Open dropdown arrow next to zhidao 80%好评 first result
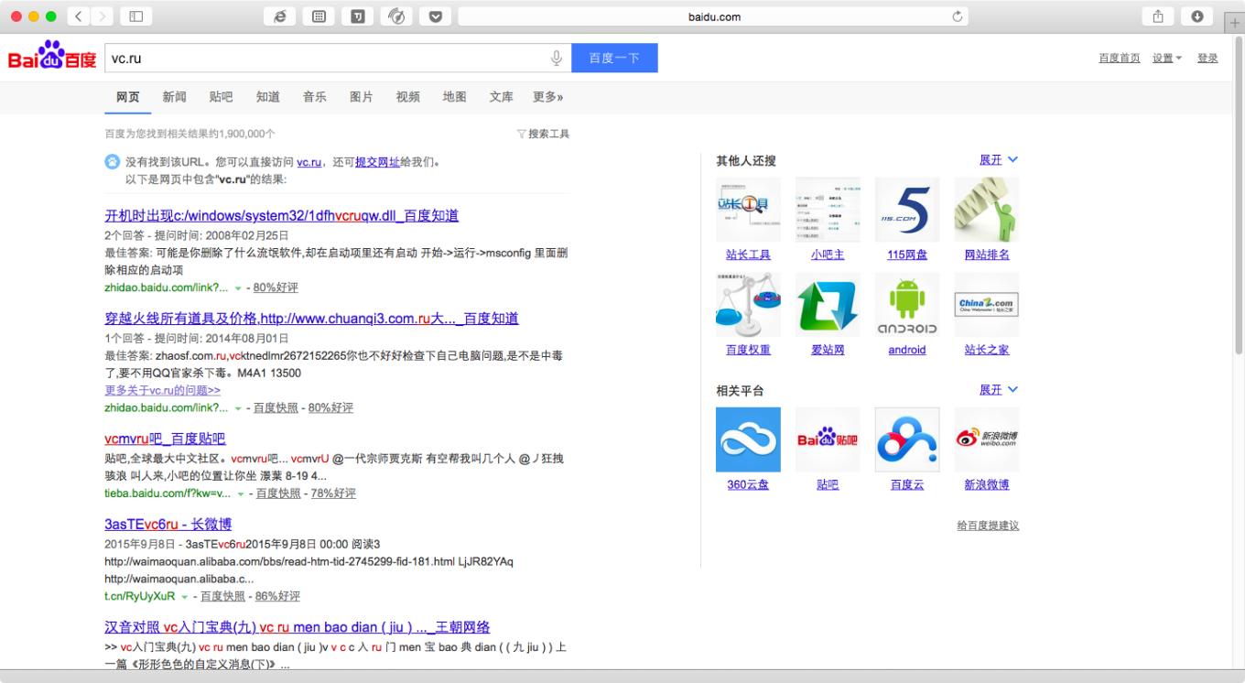Screen dimensions: 1245x683 coord(238,288)
